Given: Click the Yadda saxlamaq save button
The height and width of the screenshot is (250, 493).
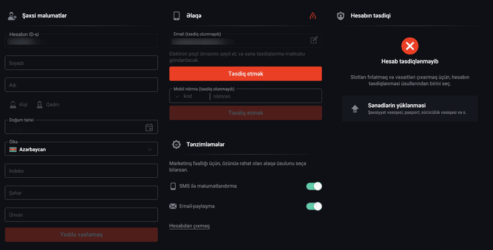Looking at the screenshot, I should coord(81,235).
